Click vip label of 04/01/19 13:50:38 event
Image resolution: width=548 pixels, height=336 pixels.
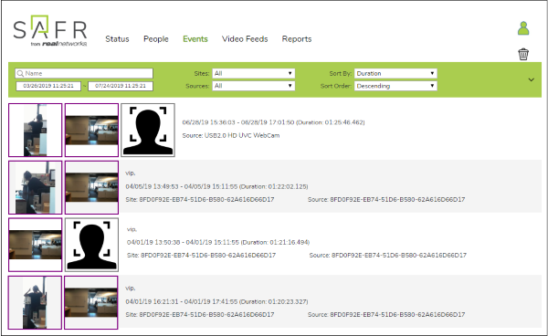click(132, 229)
